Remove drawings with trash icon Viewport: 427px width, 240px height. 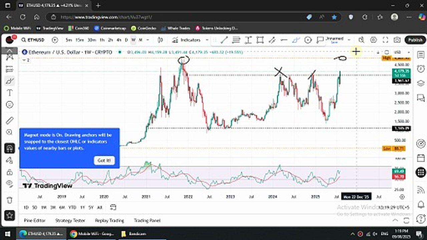tap(10, 200)
